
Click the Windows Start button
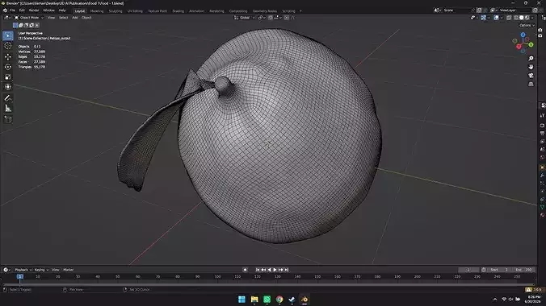pos(241,299)
